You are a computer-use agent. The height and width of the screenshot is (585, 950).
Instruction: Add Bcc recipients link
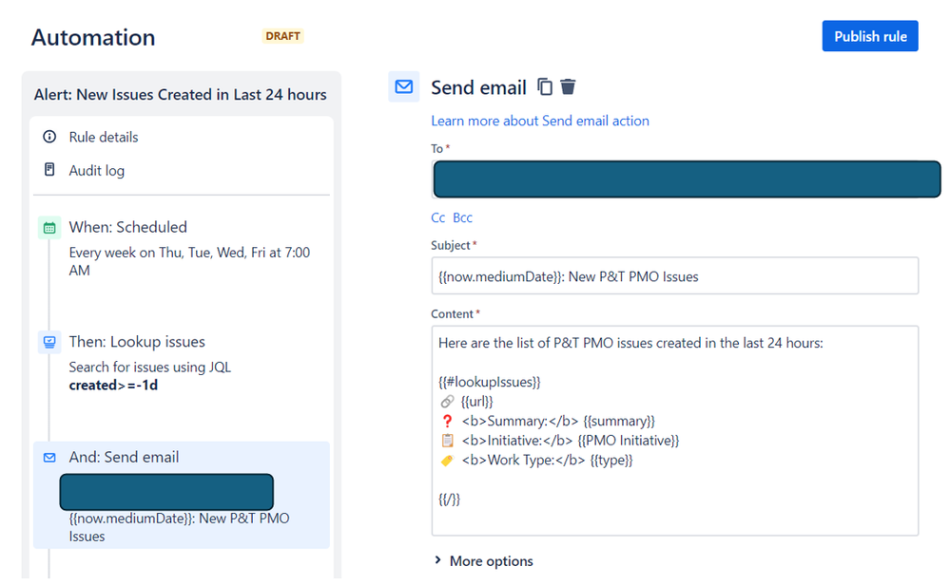click(x=462, y=217)
